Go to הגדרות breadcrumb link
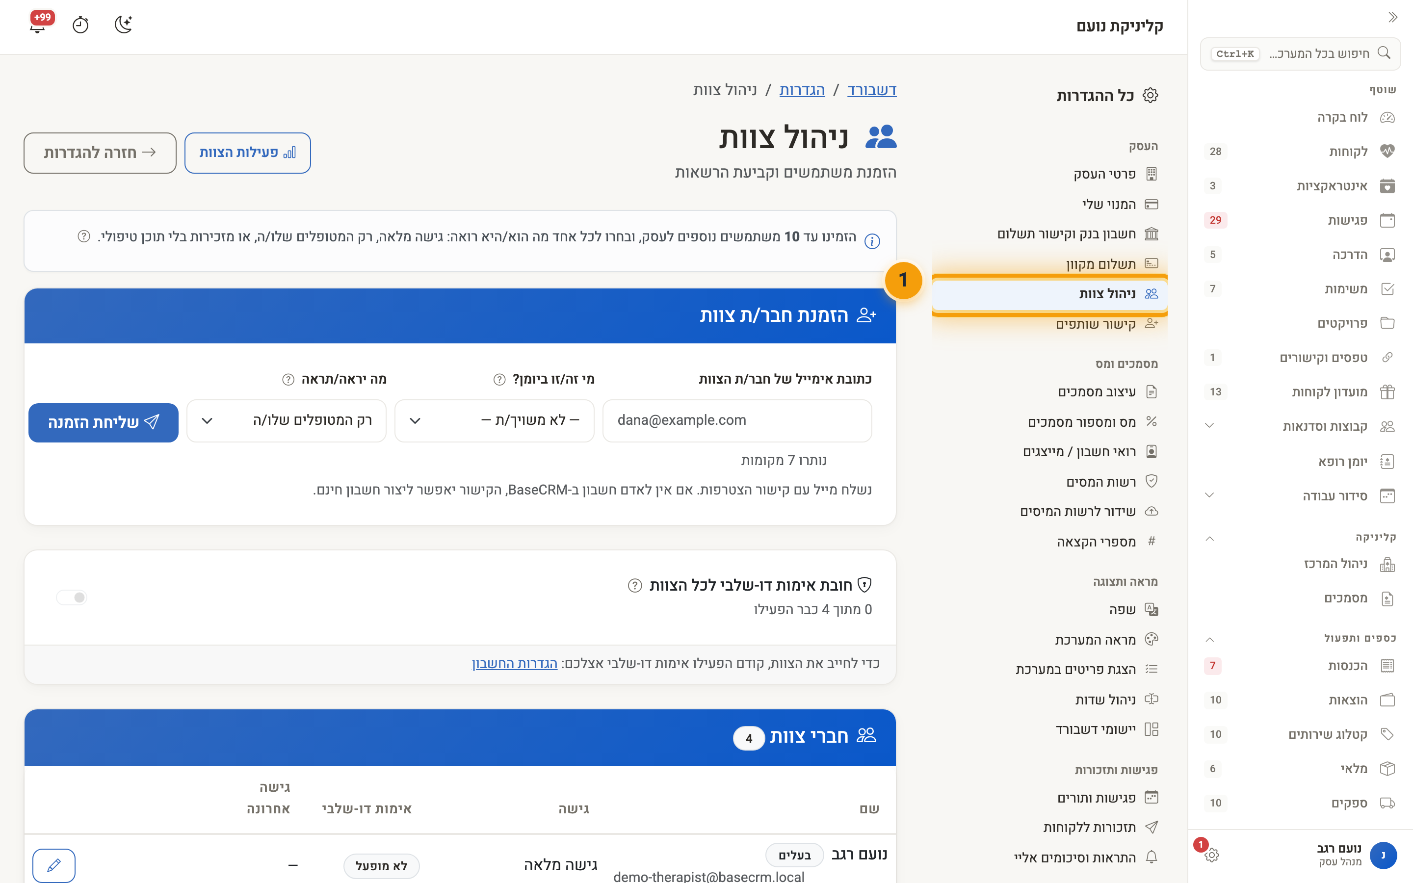Image resolution: width=1413 pixels, height=883 pixels. 802,90
